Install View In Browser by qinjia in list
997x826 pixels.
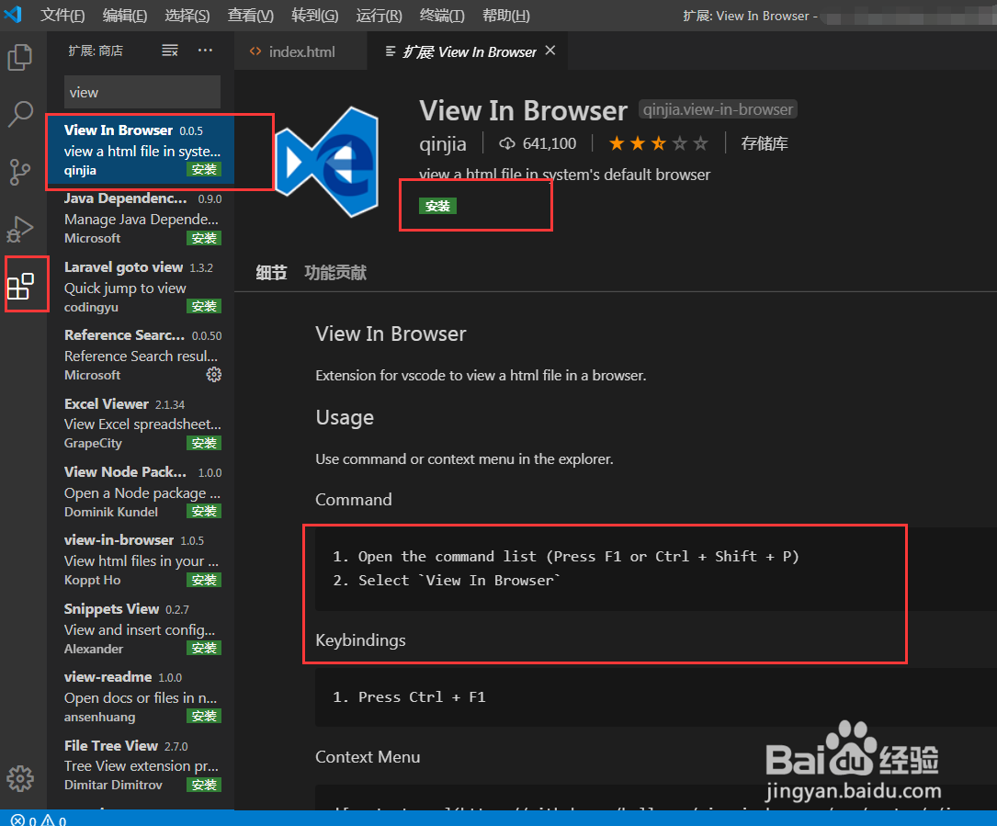click(203, 170)
